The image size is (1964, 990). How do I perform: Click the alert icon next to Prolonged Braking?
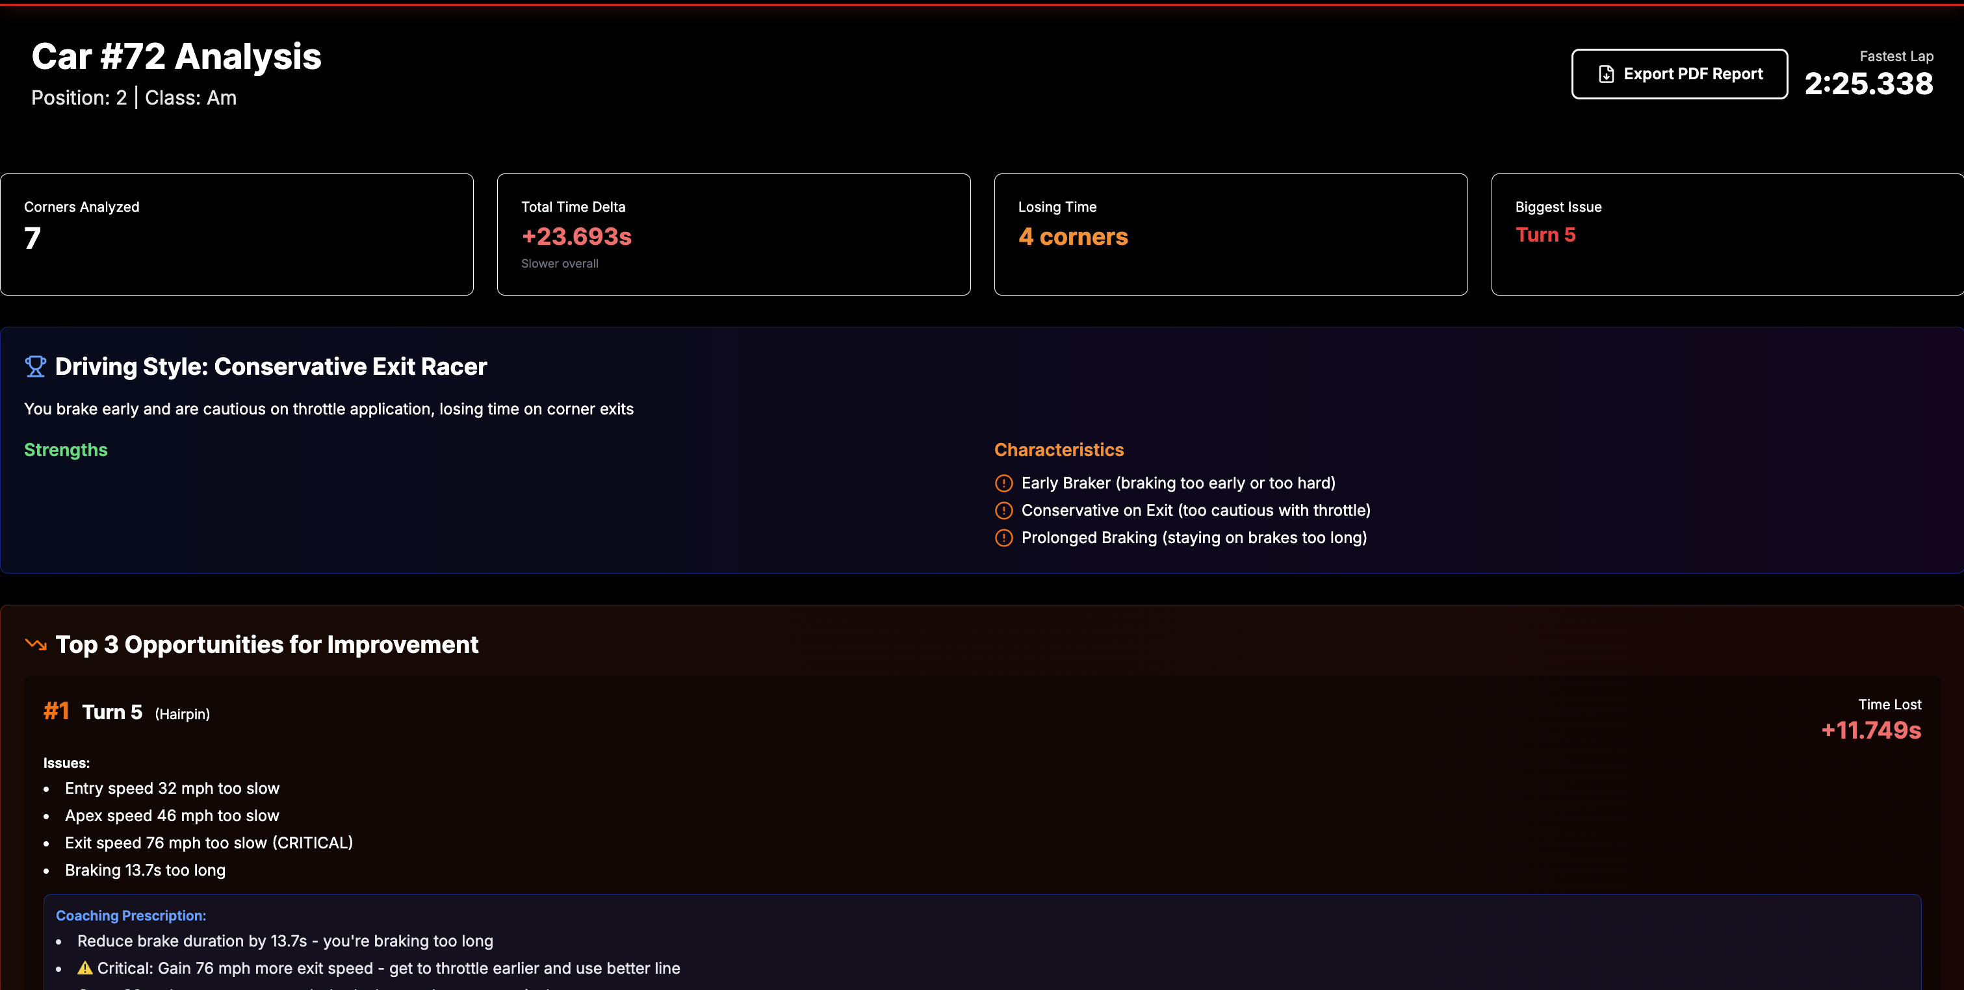pyautogui.click(x=1003, y=538)
